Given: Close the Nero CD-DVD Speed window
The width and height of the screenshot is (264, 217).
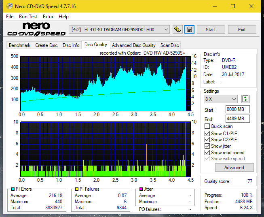Looking at the screenshot, I should (251, 6).
